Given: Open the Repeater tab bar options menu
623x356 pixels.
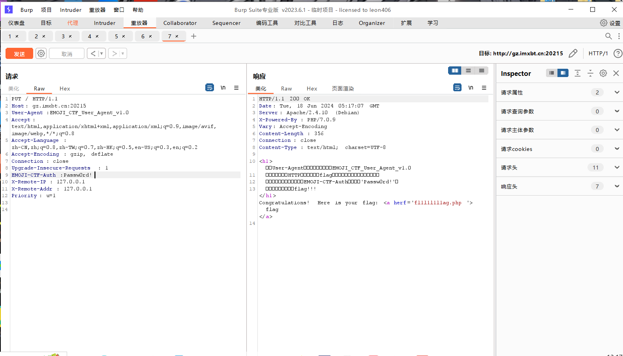Looking at the screenshot, I should click(x=619, y=36).
